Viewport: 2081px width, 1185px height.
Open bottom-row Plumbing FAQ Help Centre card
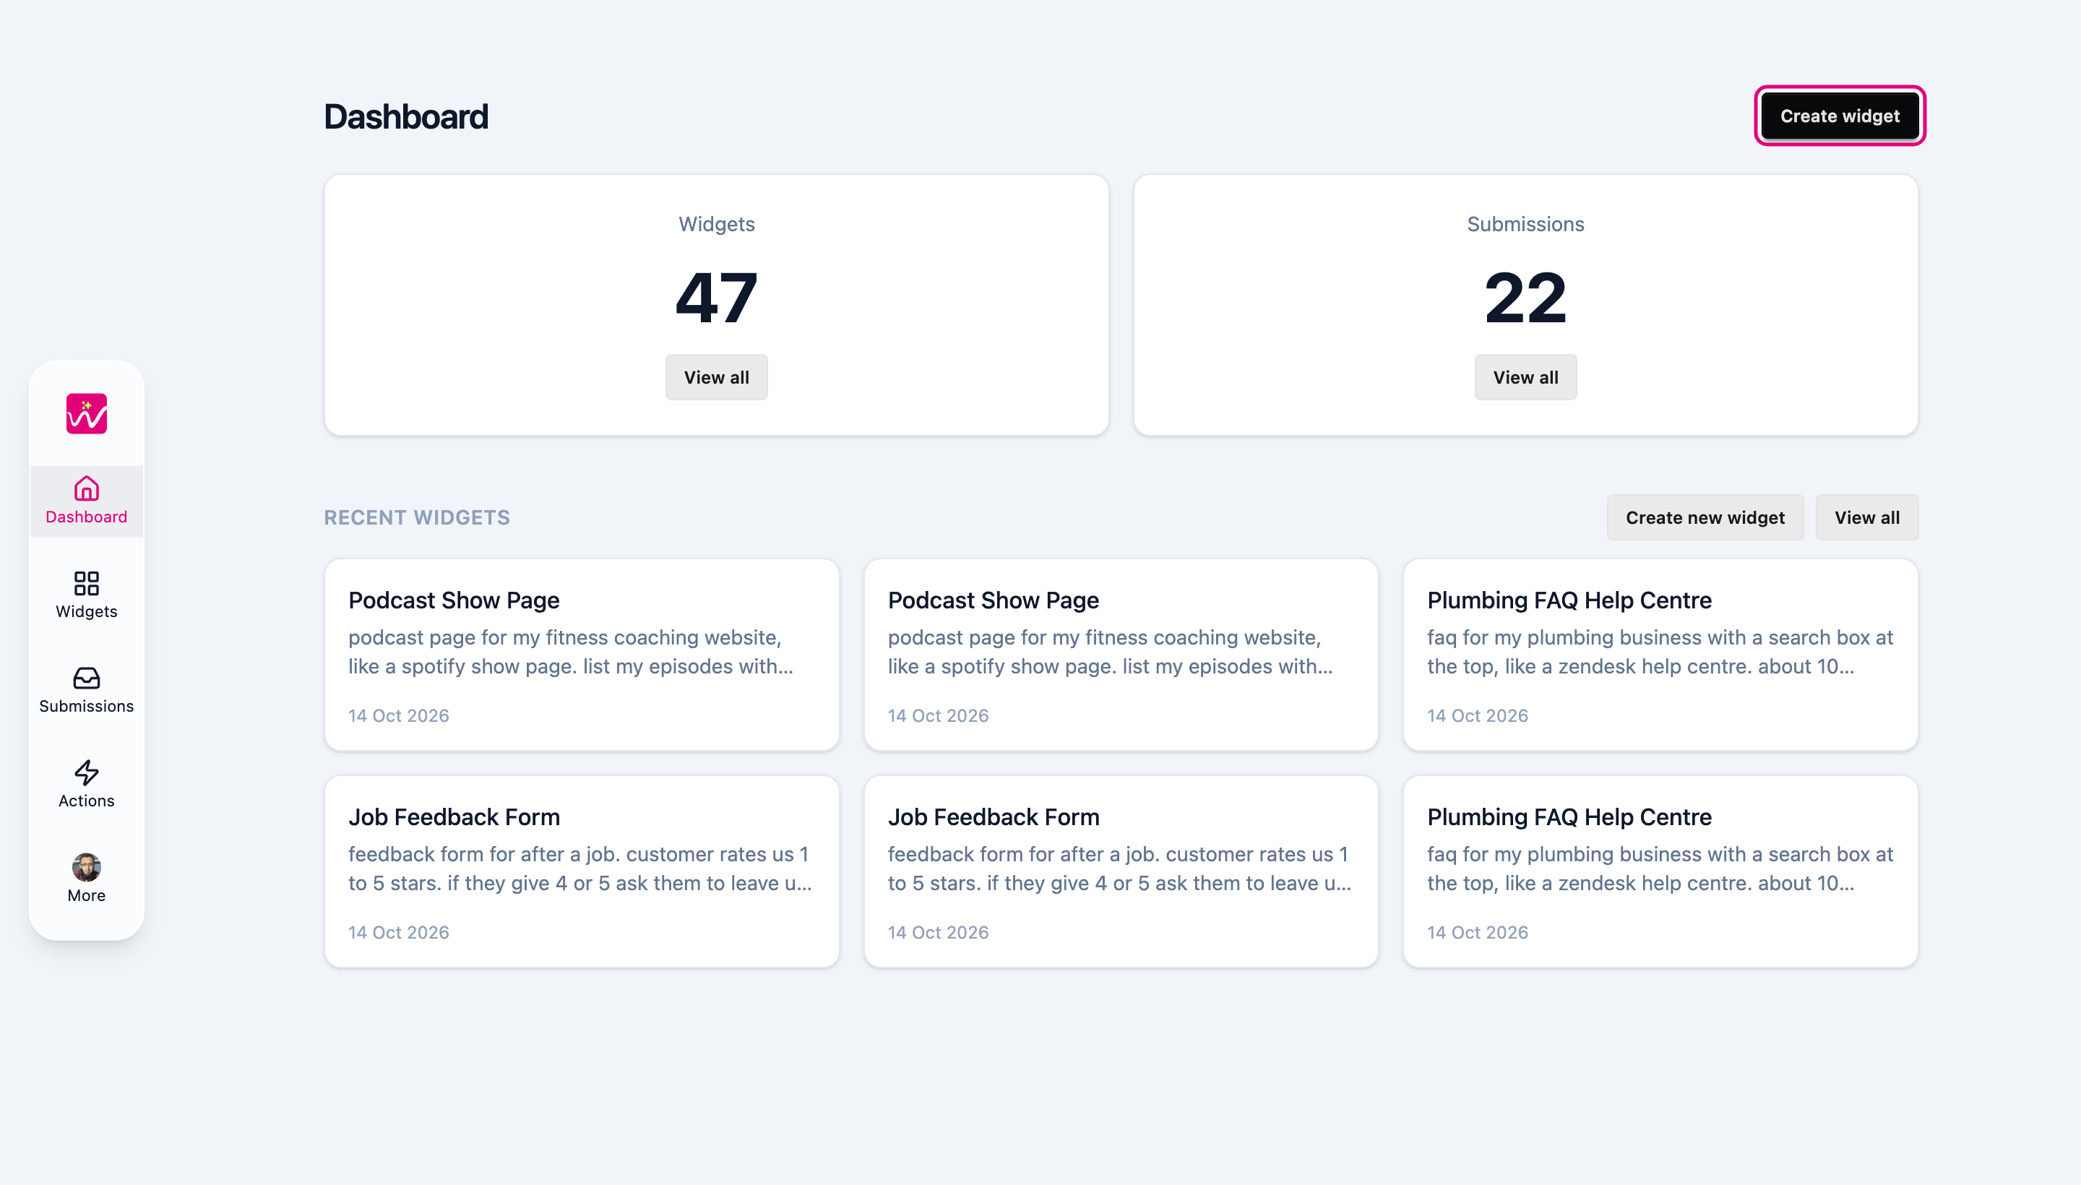point(1660,871)
